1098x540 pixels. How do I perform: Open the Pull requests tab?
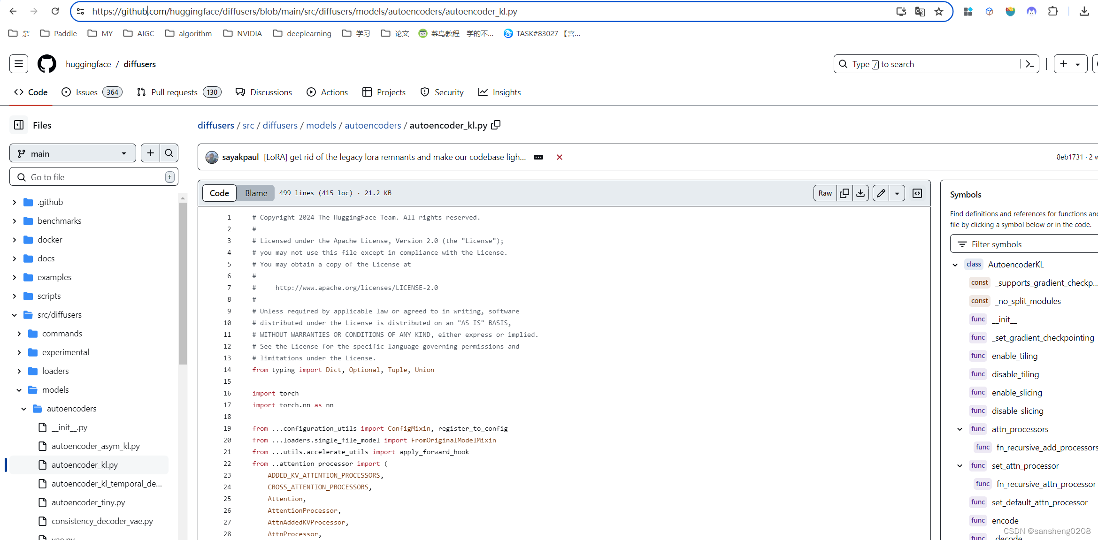click(x=174, y=92)
